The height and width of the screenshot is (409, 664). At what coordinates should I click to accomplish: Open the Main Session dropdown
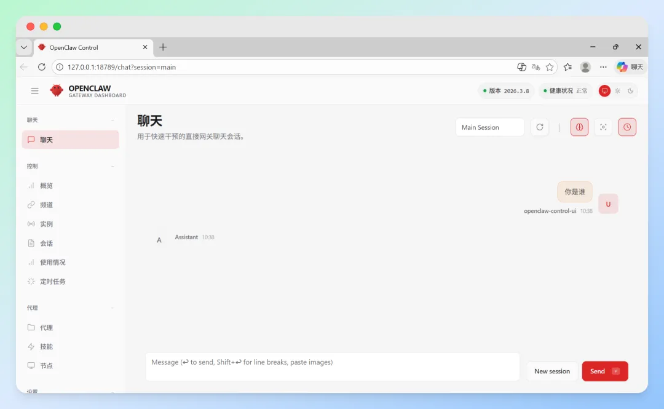(x=490, y=127)
